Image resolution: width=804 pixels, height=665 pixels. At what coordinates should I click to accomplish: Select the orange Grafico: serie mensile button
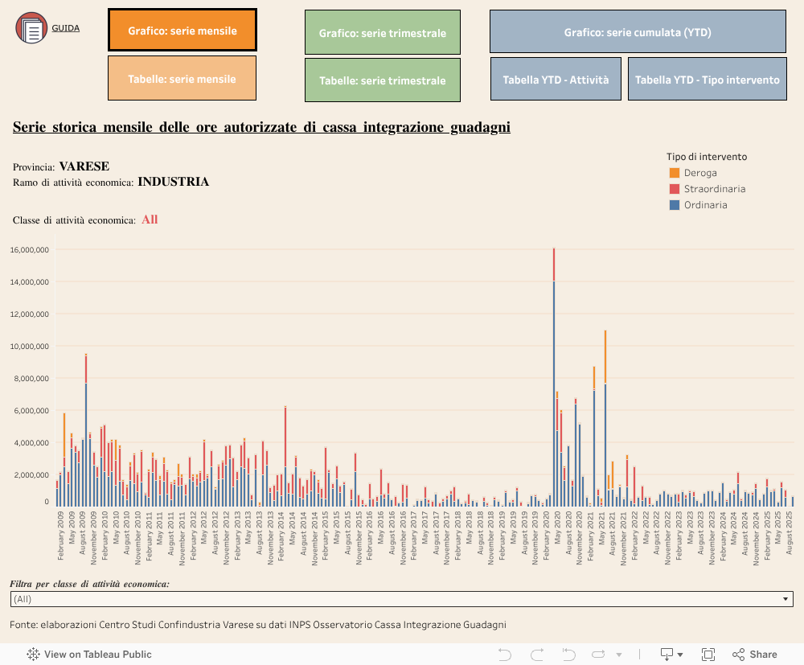(182, 29)
